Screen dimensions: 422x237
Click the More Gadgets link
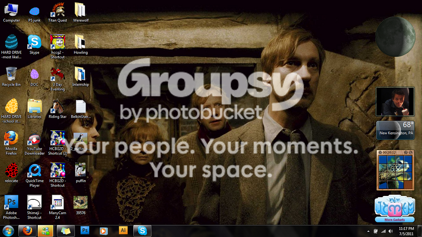point(395,219)
